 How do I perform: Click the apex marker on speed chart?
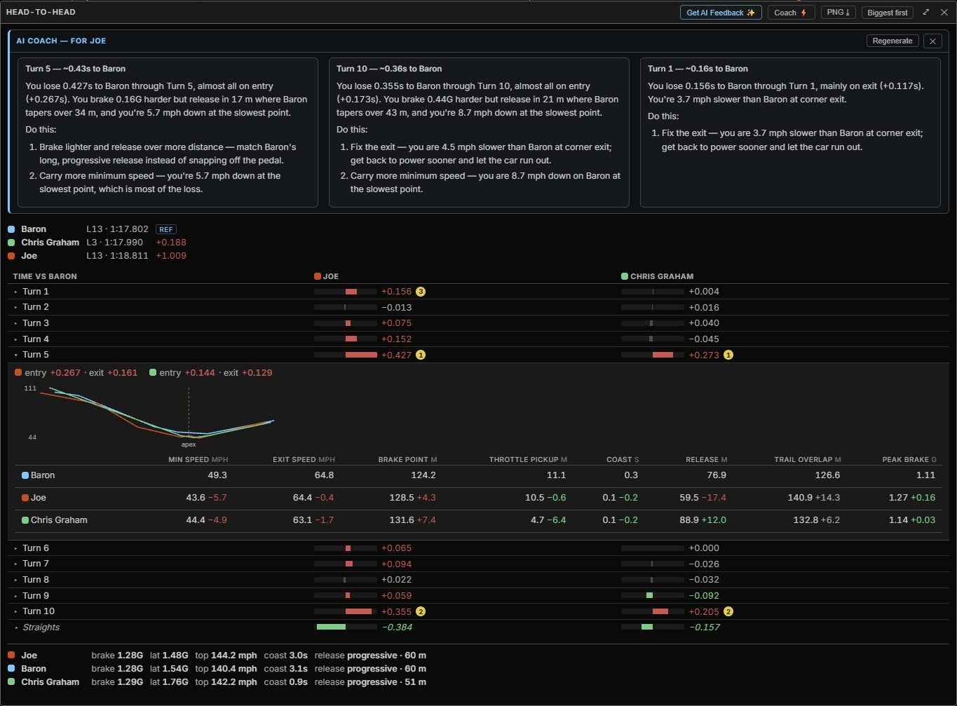[x=189, y=444]
